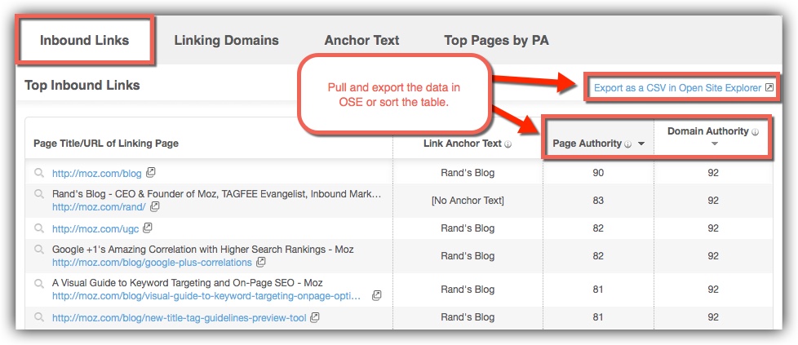Select the Inbound Links tab
This screenshot has width=798, height=345.
coord(85,40)
